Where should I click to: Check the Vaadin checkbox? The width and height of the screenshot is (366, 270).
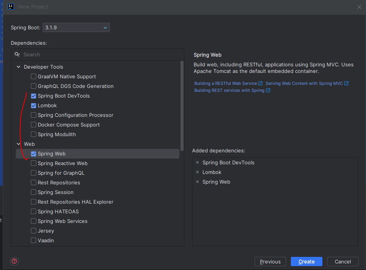34,240
